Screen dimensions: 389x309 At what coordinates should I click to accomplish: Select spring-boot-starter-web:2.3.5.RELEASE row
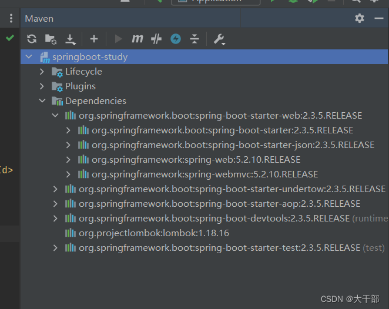[x=204, y=116]
